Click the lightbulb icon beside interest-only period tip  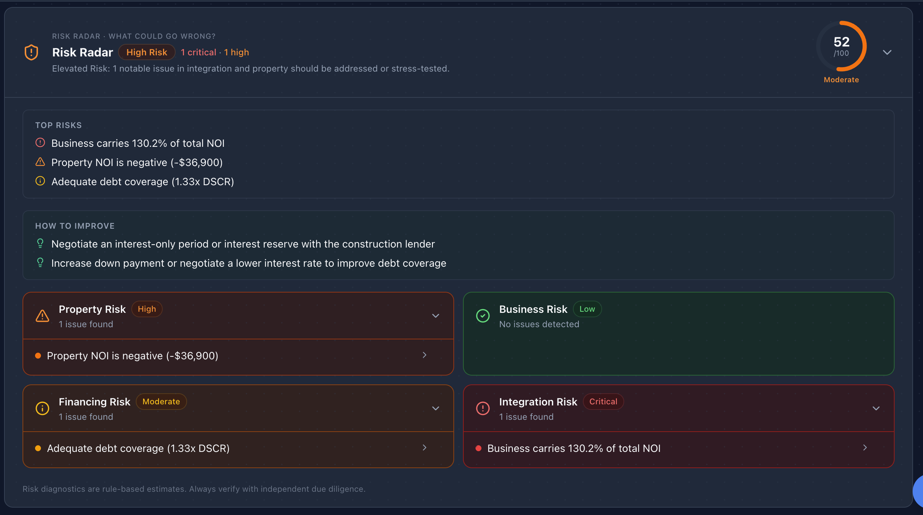40,243
